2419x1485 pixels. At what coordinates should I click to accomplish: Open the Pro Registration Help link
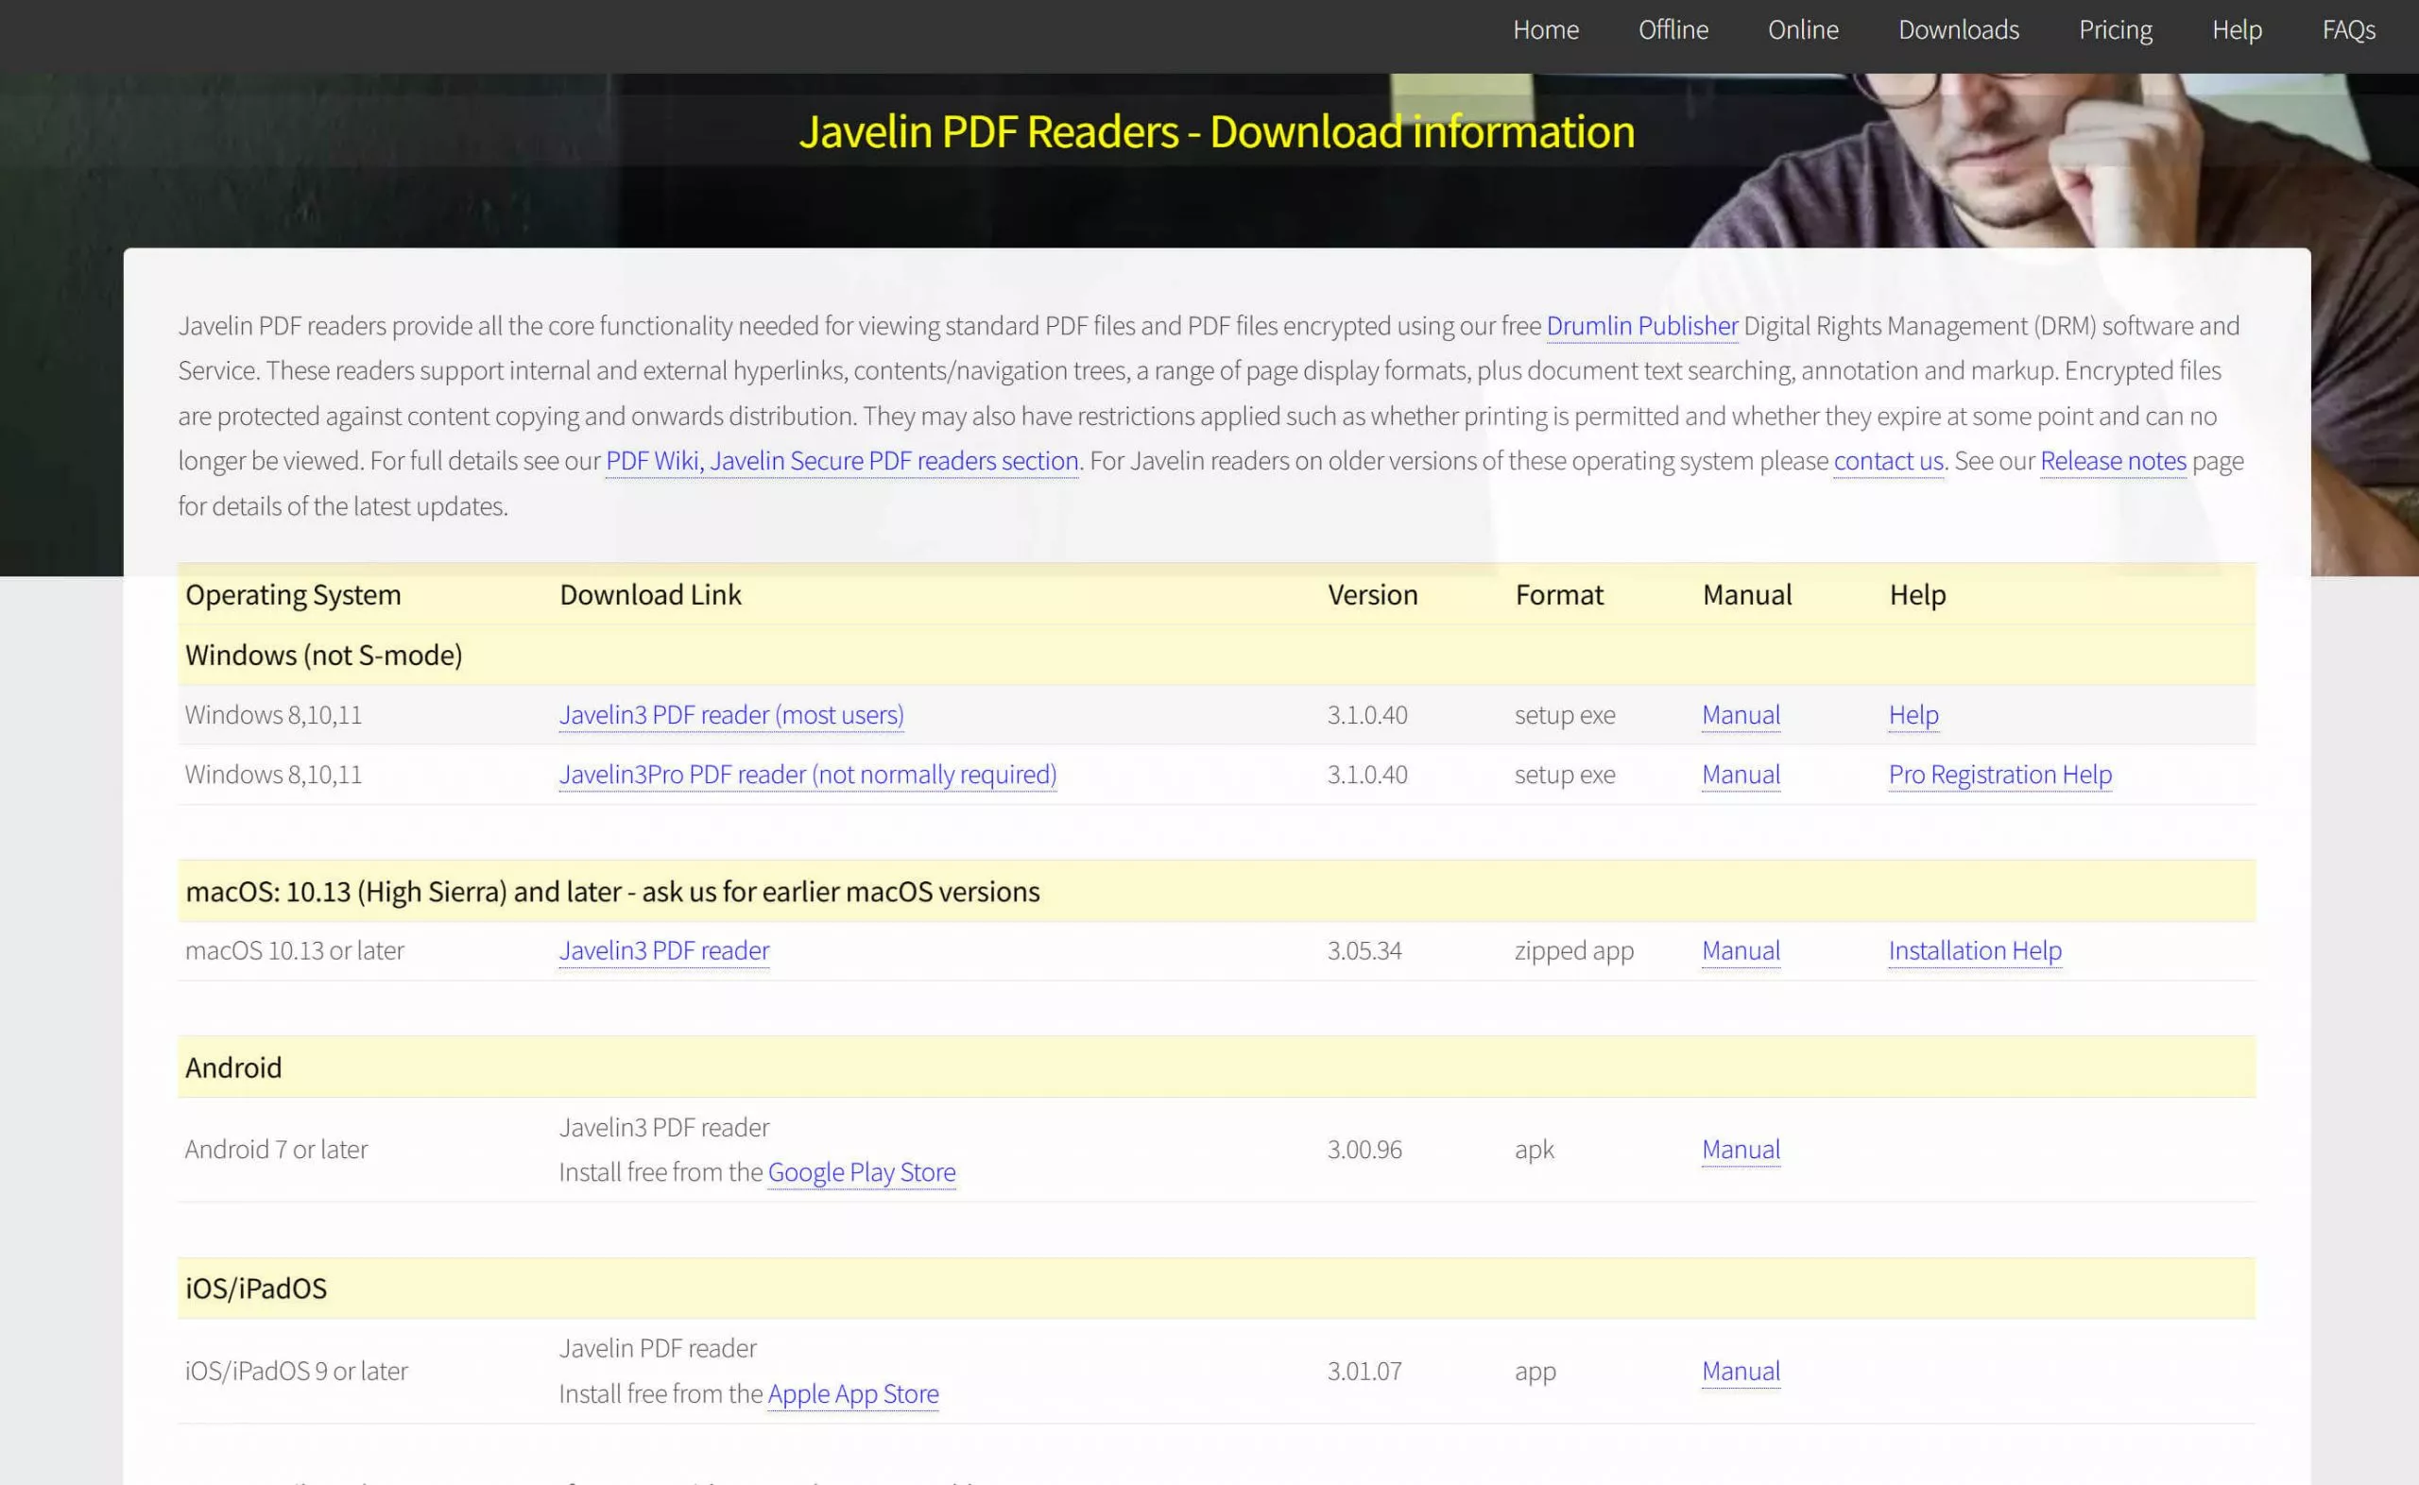[x=1999, y=775]
